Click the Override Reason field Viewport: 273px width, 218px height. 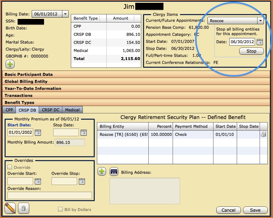pyautogui.click(x=50, y=195)
